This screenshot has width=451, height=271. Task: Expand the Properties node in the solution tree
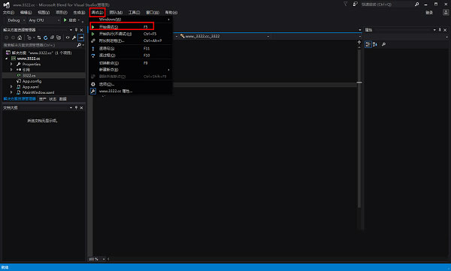pyautogui.click(x=11, y=64)
